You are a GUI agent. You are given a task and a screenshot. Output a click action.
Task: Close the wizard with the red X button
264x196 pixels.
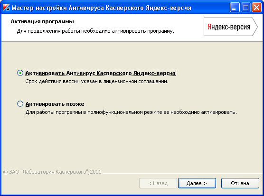(256, 8)
